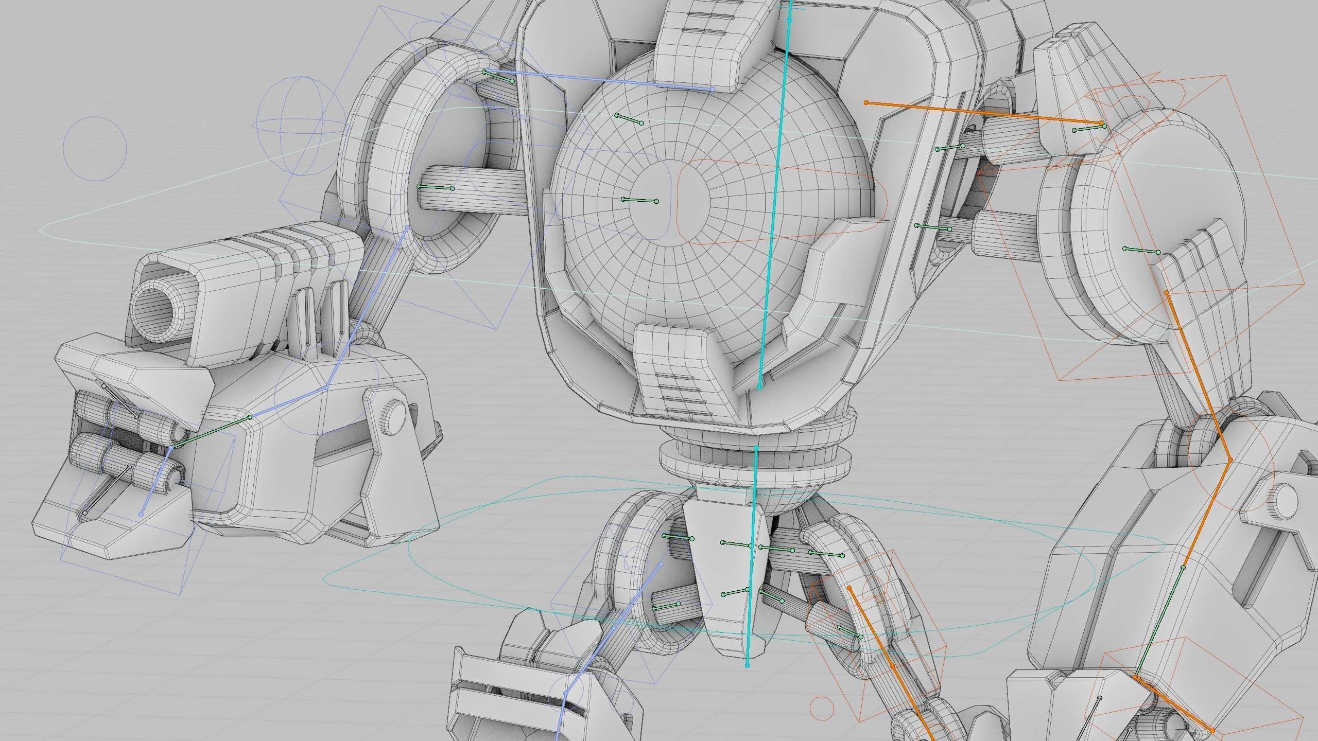This screenshot has width=1318, height=741.
Task: Select the standalone blue circle control at far left
Action: tap(95, 148)
